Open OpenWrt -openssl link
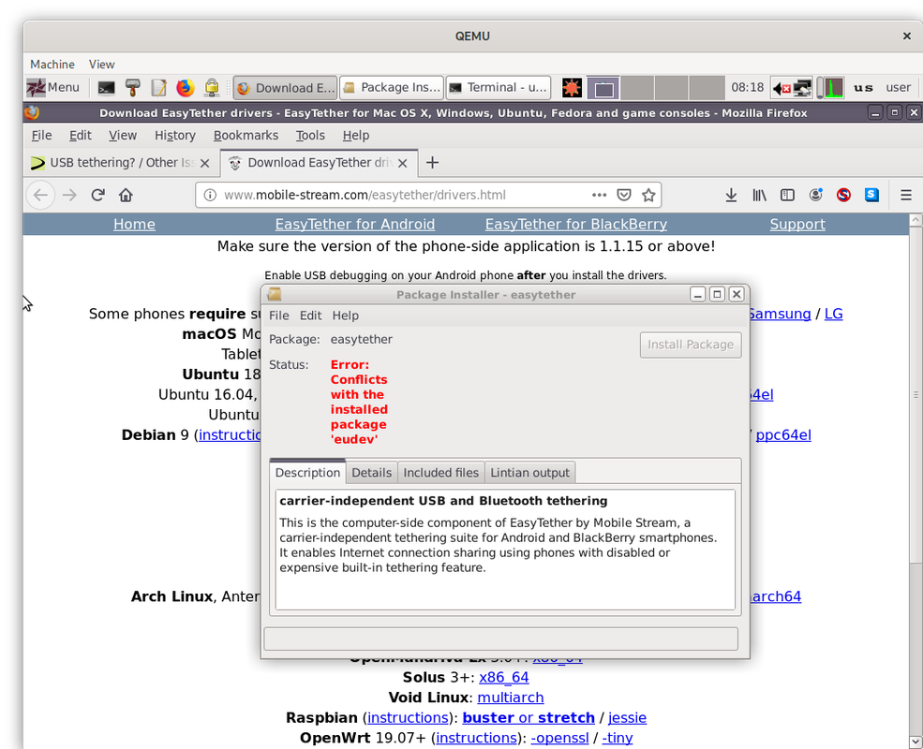The image size is (923, 749). [559, 738]
